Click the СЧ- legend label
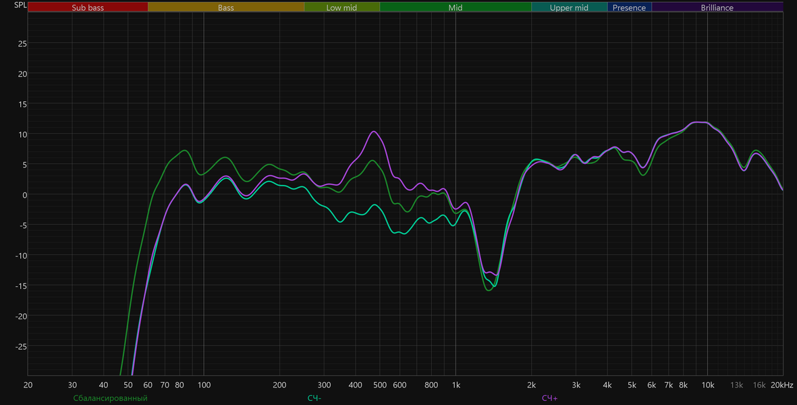The height and width of the screenshot is (405, 797). [314, 398]
